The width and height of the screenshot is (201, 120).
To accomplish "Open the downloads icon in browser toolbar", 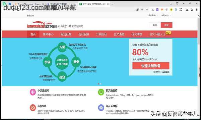I will pyautogui.click(x=187, y=10).
